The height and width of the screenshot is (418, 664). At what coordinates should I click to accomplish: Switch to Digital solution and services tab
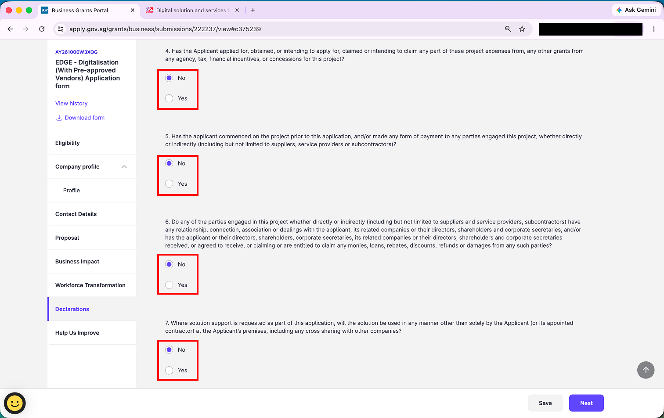click(192, 10)
